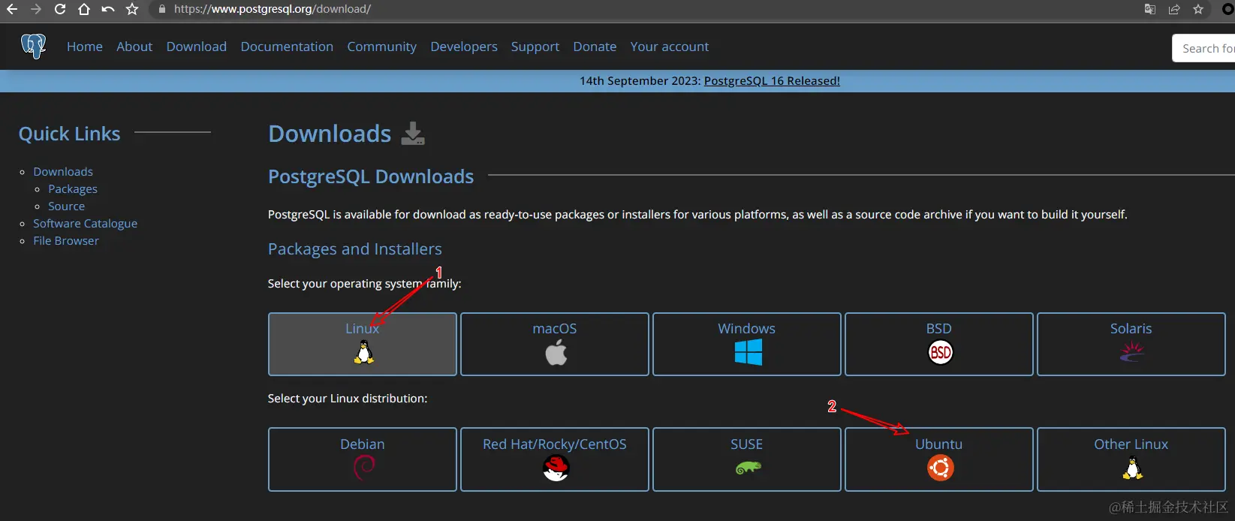Click the PostgreSQL 16 Released! link
Screen dimensions: 1235x521
[772, 81]
